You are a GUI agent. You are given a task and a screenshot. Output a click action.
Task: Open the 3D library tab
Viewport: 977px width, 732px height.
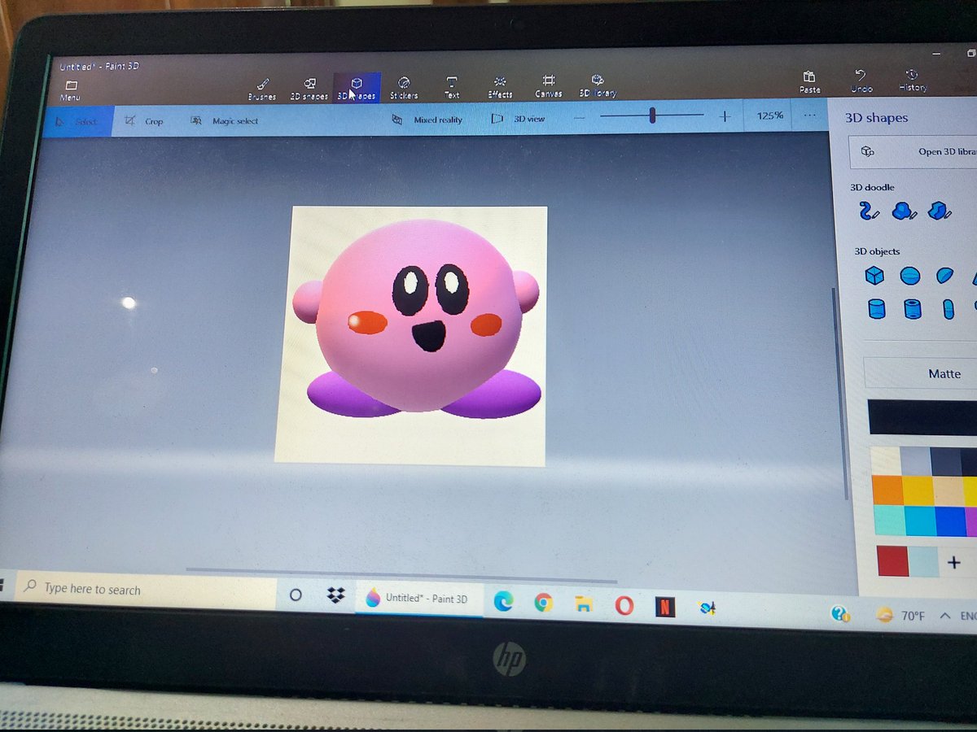point(598,85)
